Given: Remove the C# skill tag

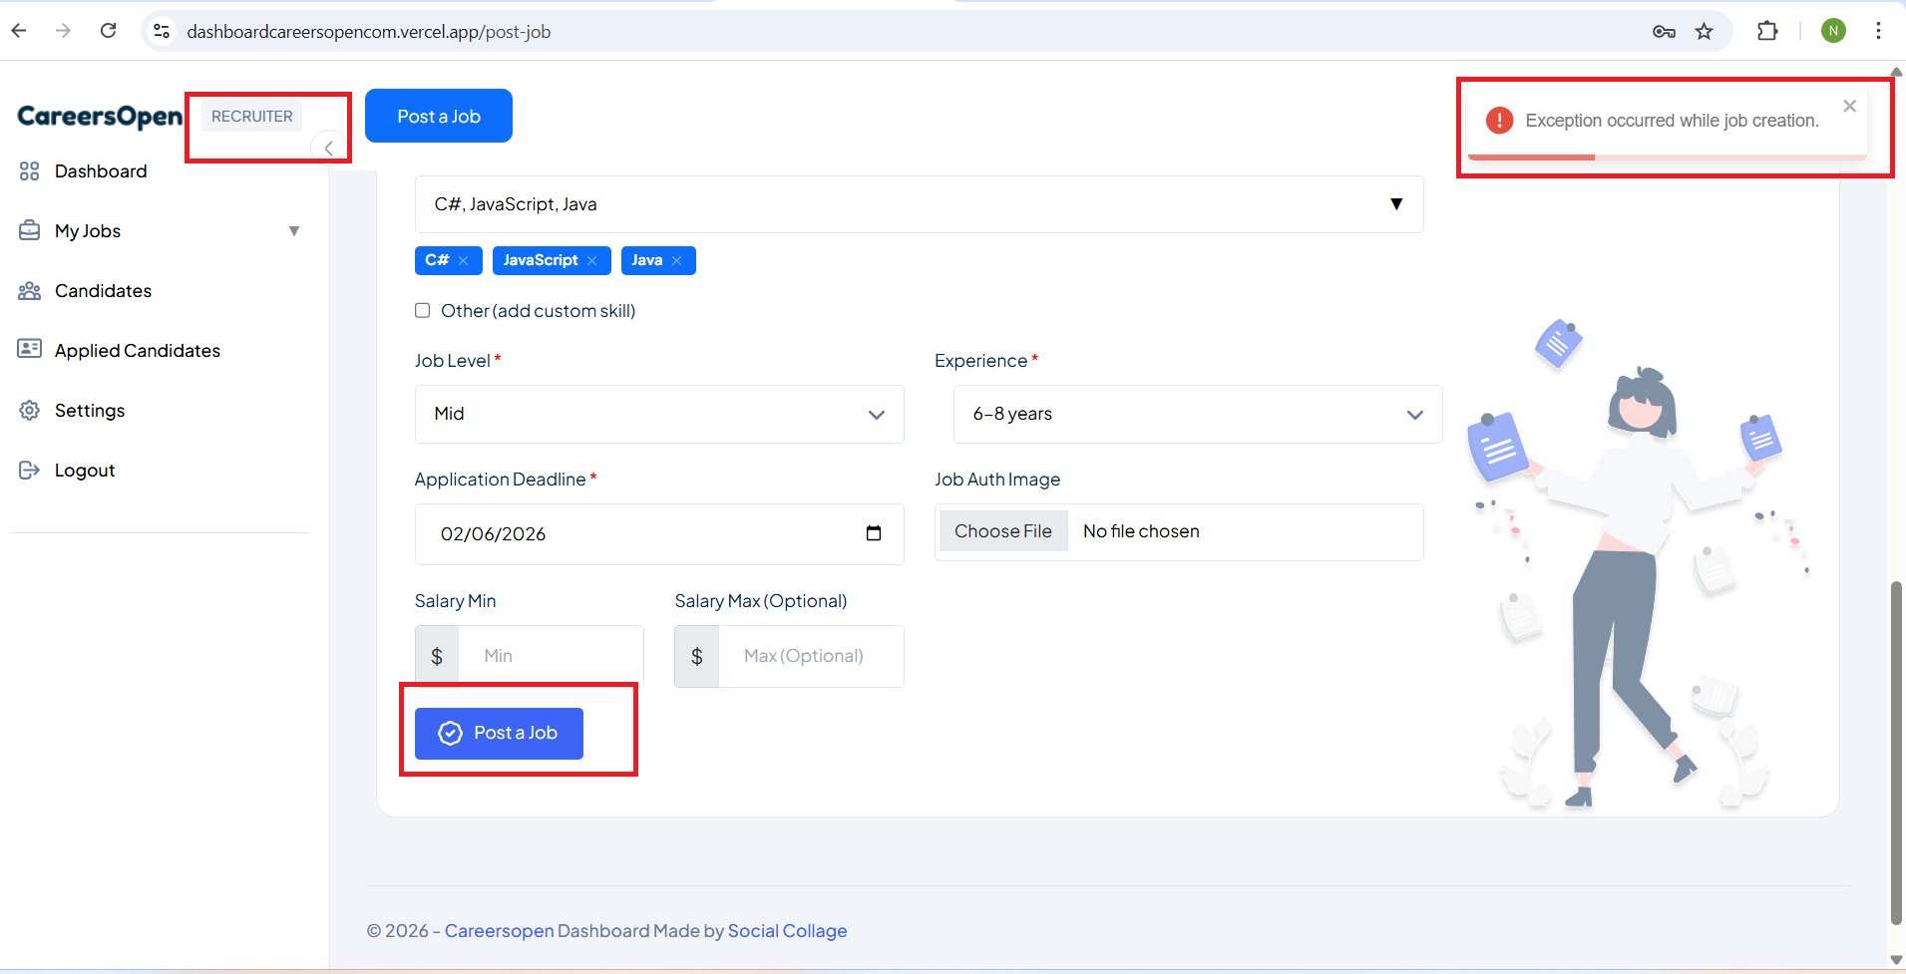Looking at the screenshot, I should [464, 261].
